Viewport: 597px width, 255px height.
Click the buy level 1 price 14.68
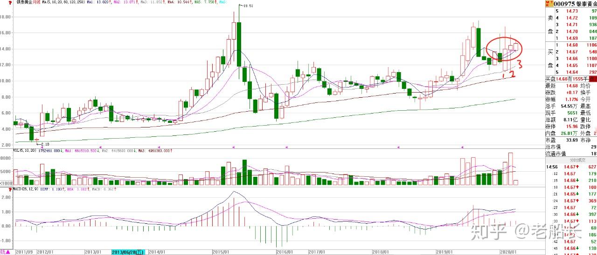pyautogui.click(x=572, y=45)
